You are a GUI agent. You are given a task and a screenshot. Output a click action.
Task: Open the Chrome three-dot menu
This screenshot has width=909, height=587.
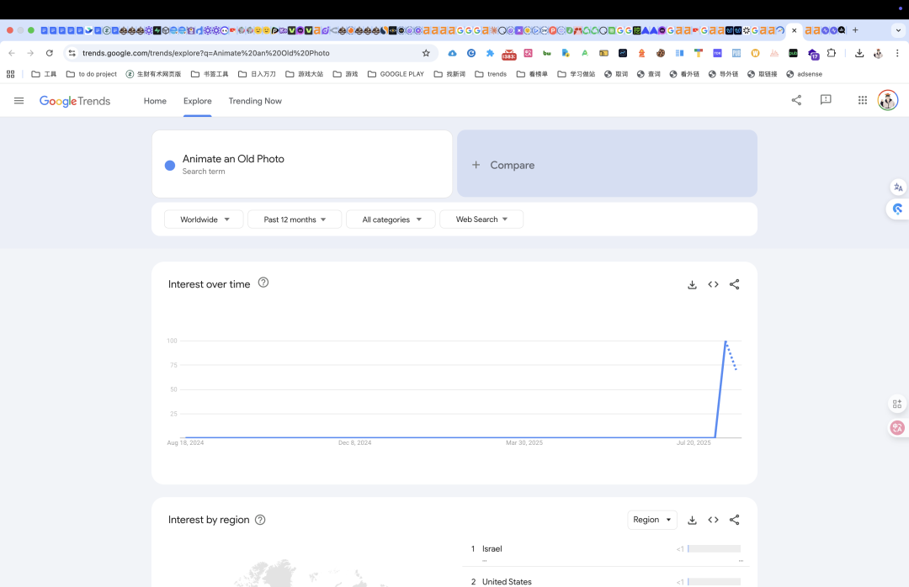point(897,53)
